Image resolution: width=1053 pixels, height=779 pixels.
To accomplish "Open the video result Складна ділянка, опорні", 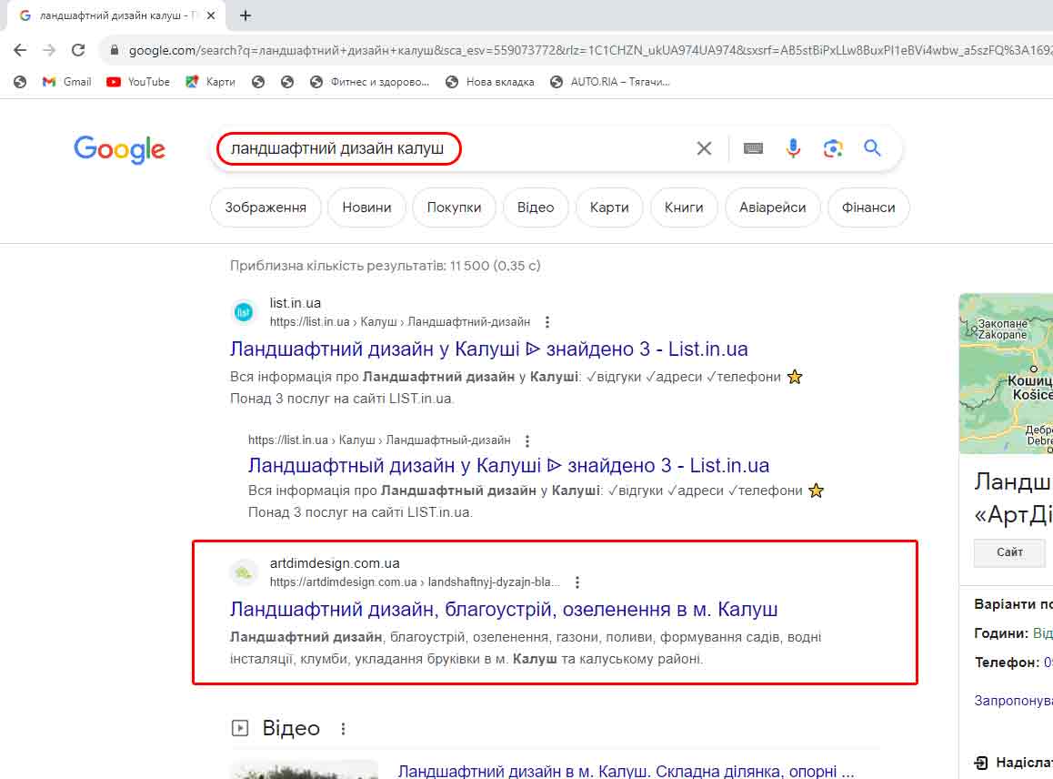I will [626, 771].
